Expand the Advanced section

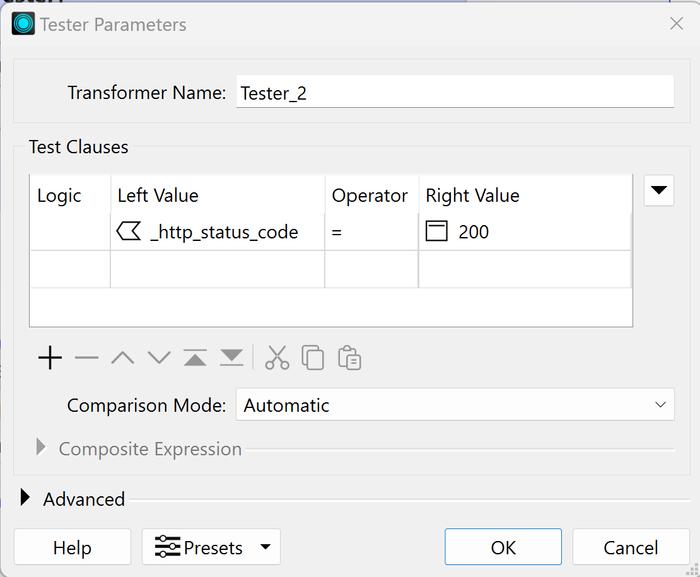coord(25,498)
